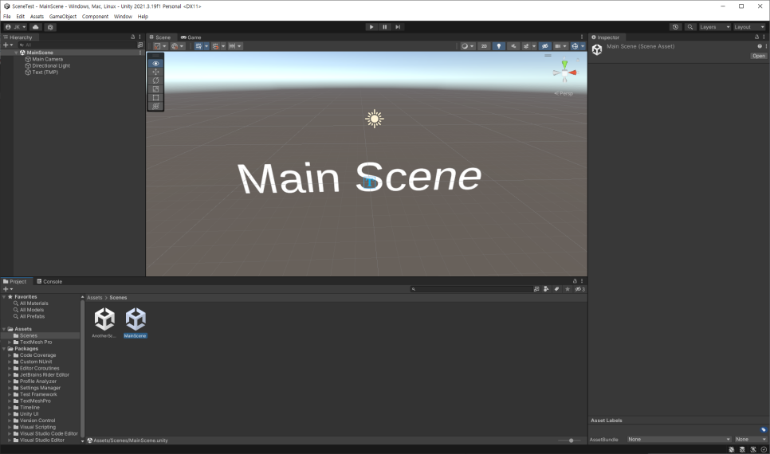770x454 pixels.
Task: Open the AssetBundle None dropdown
Action: (678, 440)
